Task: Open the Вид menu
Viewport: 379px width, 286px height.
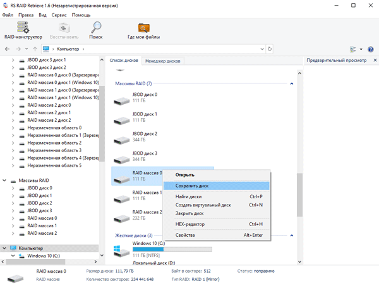Action: click(42, 15)
